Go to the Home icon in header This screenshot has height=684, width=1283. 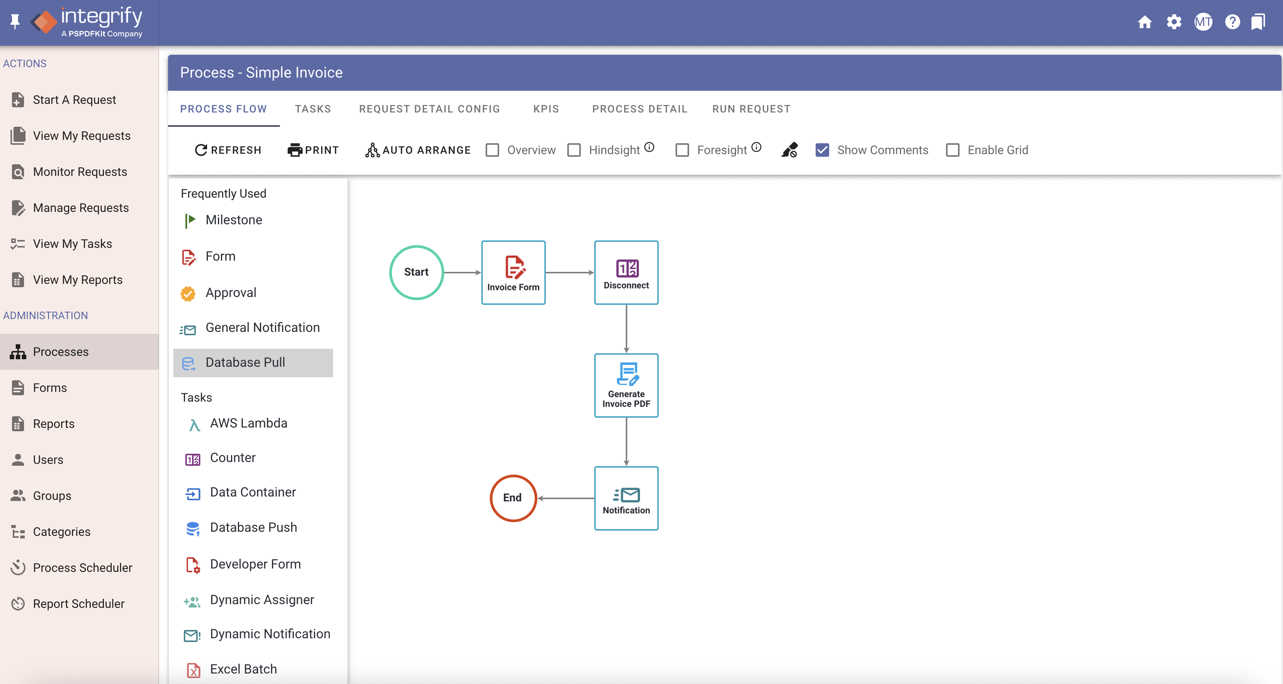(1145, 22)
